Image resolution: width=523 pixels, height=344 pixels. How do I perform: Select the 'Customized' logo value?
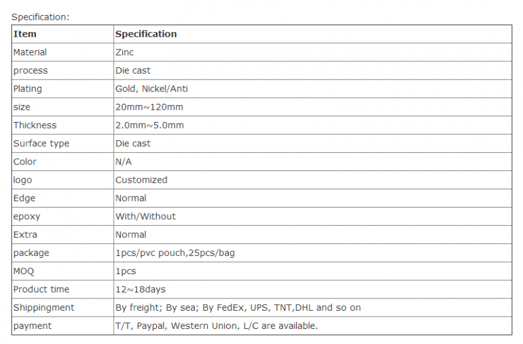pyautogui.click(x=141, y=180)
